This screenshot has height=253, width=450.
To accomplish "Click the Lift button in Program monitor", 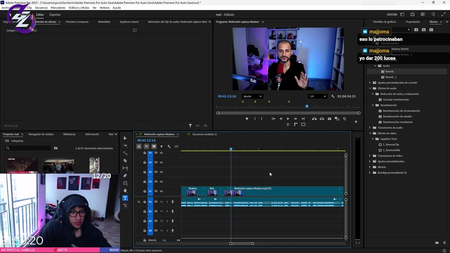I will (x=314, y=119).
